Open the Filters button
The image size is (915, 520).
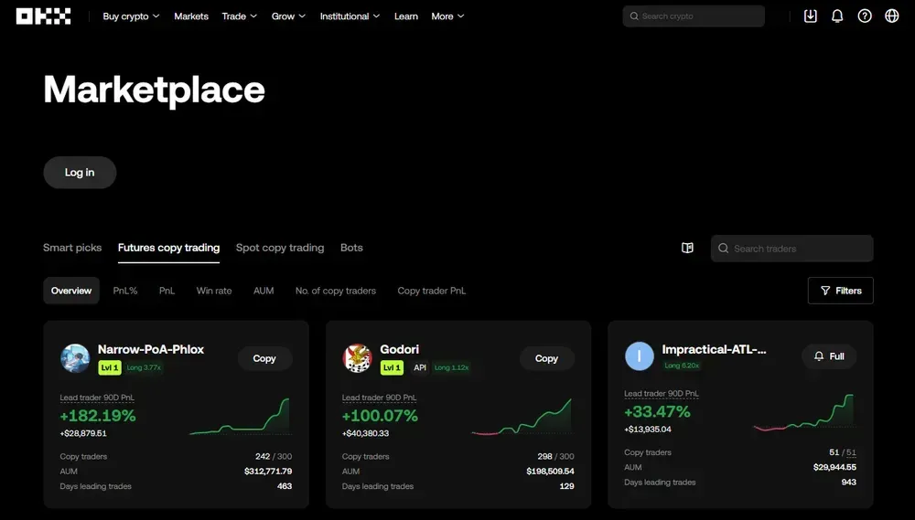point(840,291)
